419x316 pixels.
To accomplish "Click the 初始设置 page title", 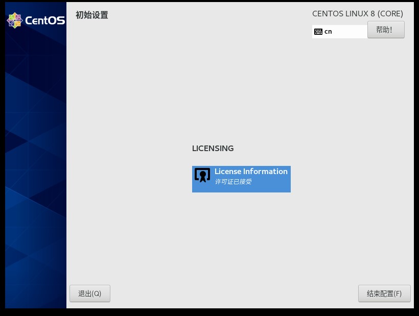I will point(91,15).
